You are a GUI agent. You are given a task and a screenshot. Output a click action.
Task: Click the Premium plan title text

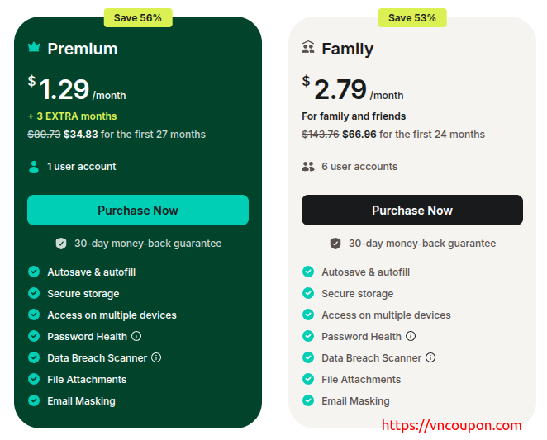83,49
